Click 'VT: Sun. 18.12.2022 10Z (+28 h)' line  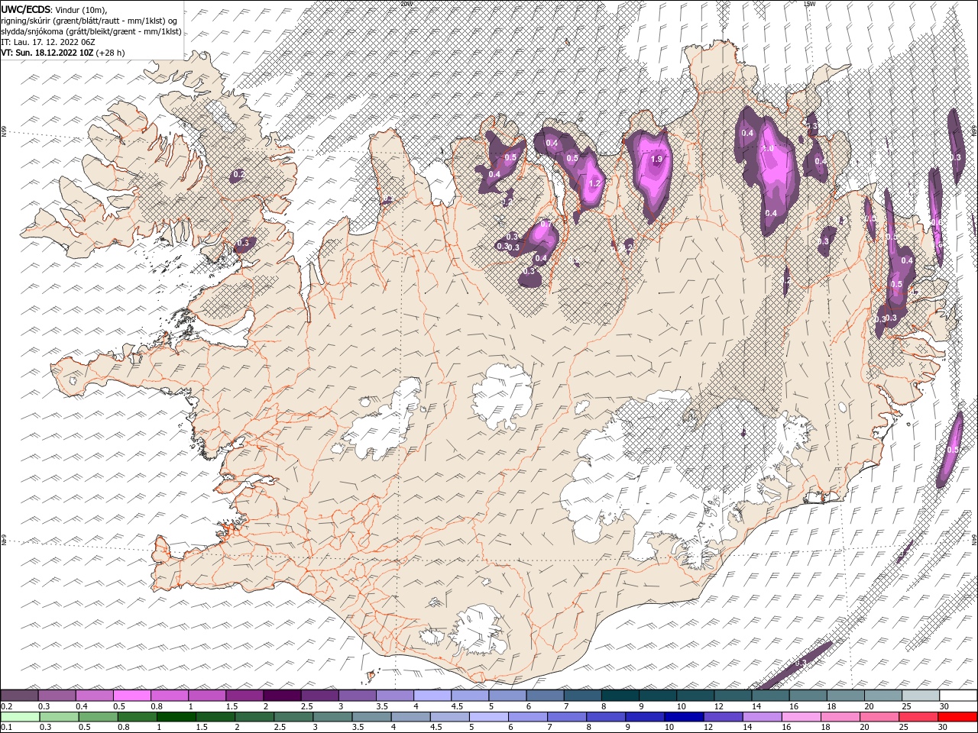(63, 53)
